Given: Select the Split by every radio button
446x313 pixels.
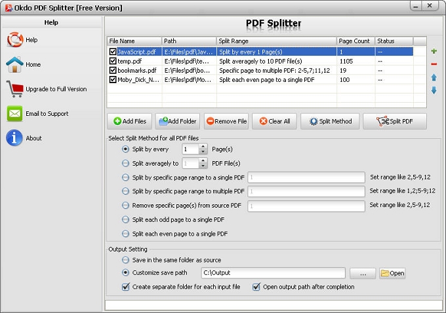Looking at the screenshot, I should [125, 149].
